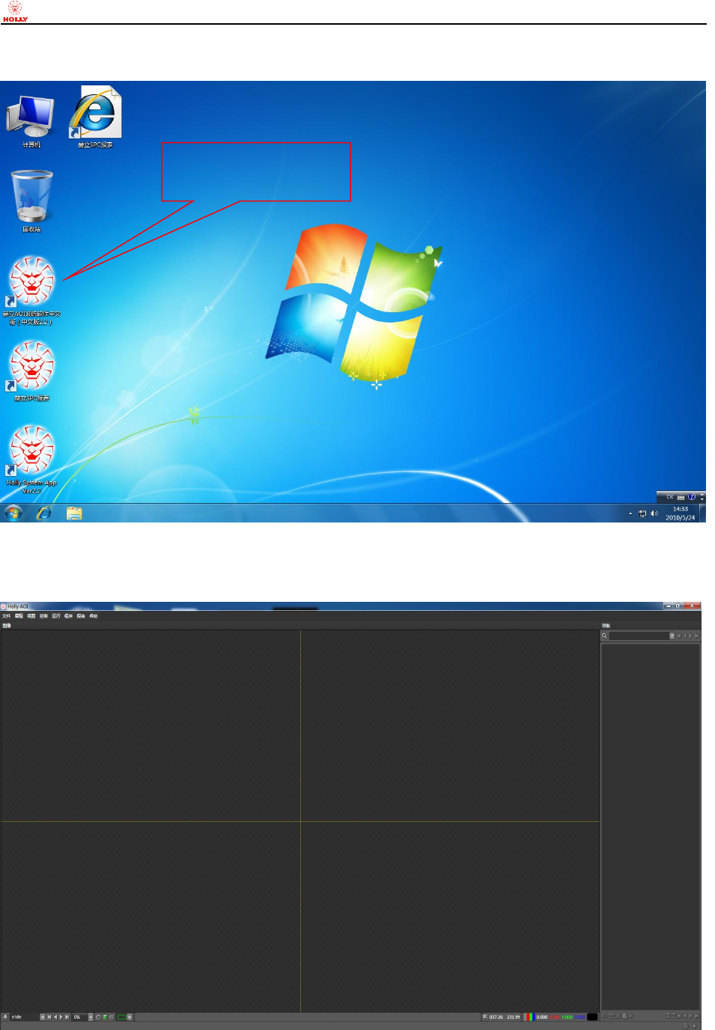This screenshot has width=715, height=1030.
Task: Click the search magnifier icon in right panel
Action: (604, 636)
